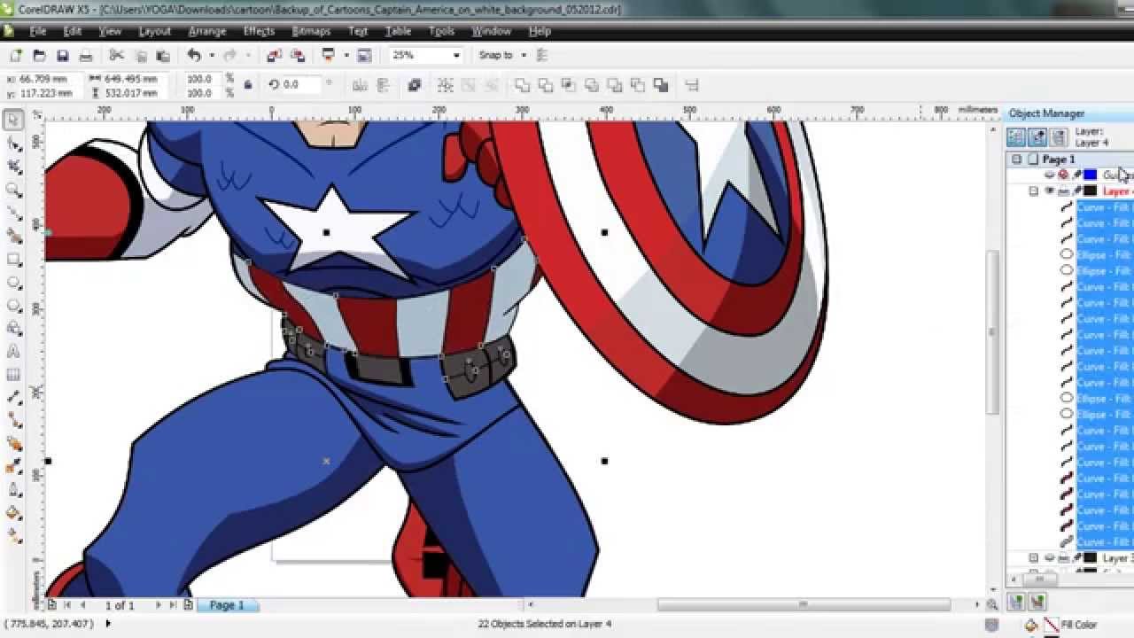
Task: Click the Open file icon
Action: click(x=39, y=55)
